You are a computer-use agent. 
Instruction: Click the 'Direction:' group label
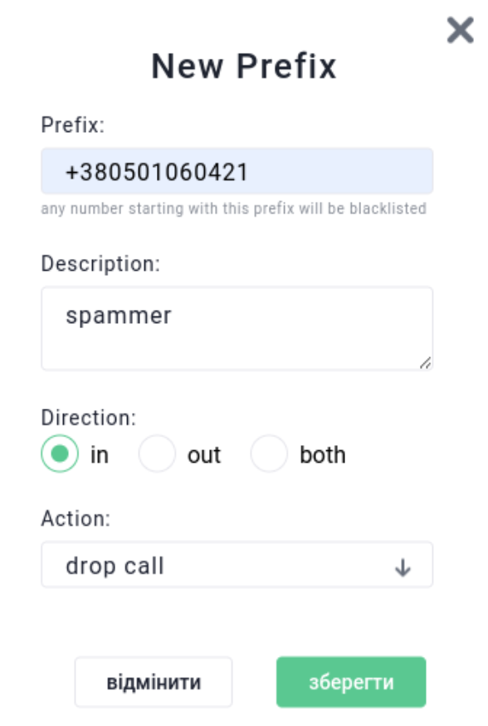tap(88, 418)
